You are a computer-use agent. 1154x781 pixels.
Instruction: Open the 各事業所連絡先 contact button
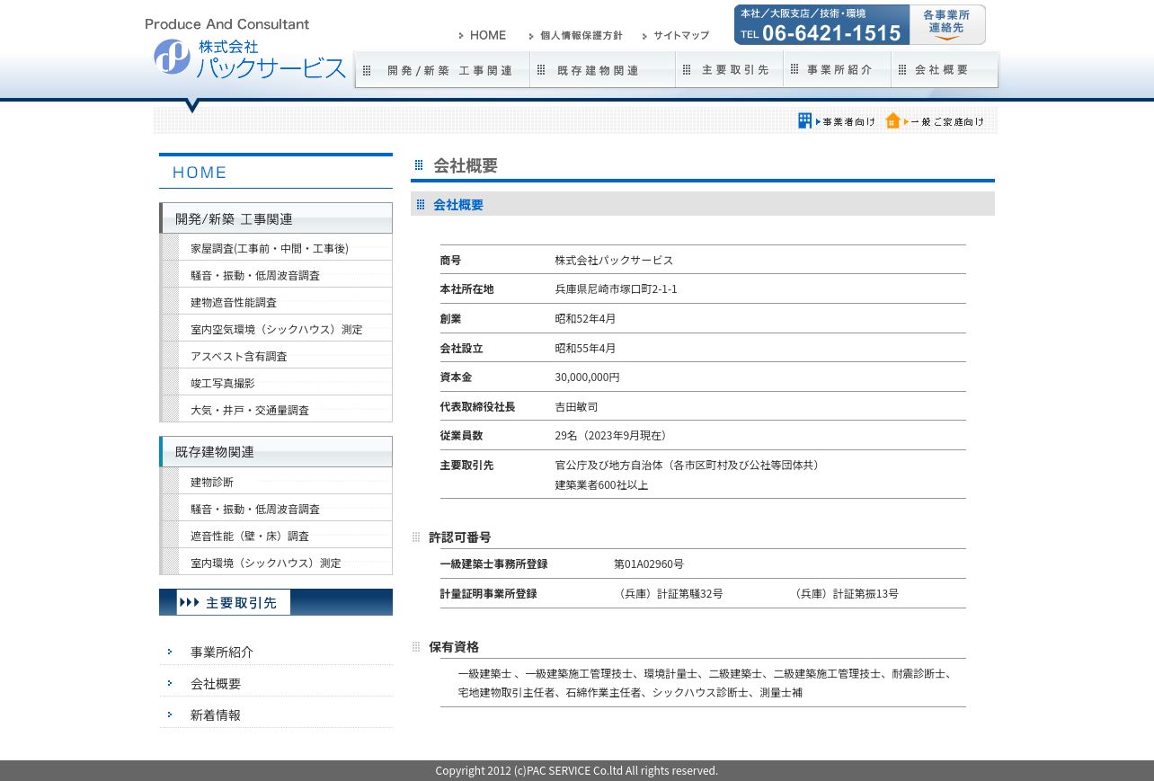[x=947, y=24]
